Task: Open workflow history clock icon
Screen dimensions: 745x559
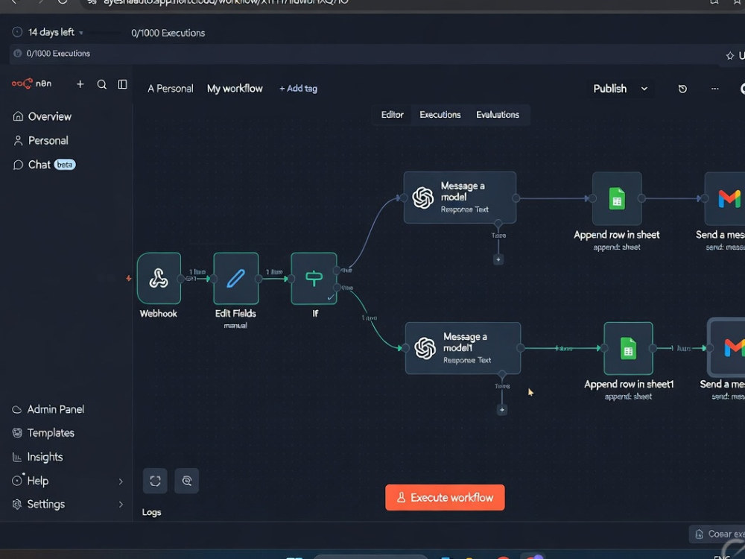Action: [x=682, y=89]
